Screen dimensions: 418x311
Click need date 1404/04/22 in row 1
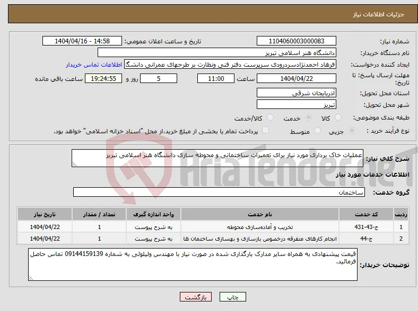[x=45, y=227]
